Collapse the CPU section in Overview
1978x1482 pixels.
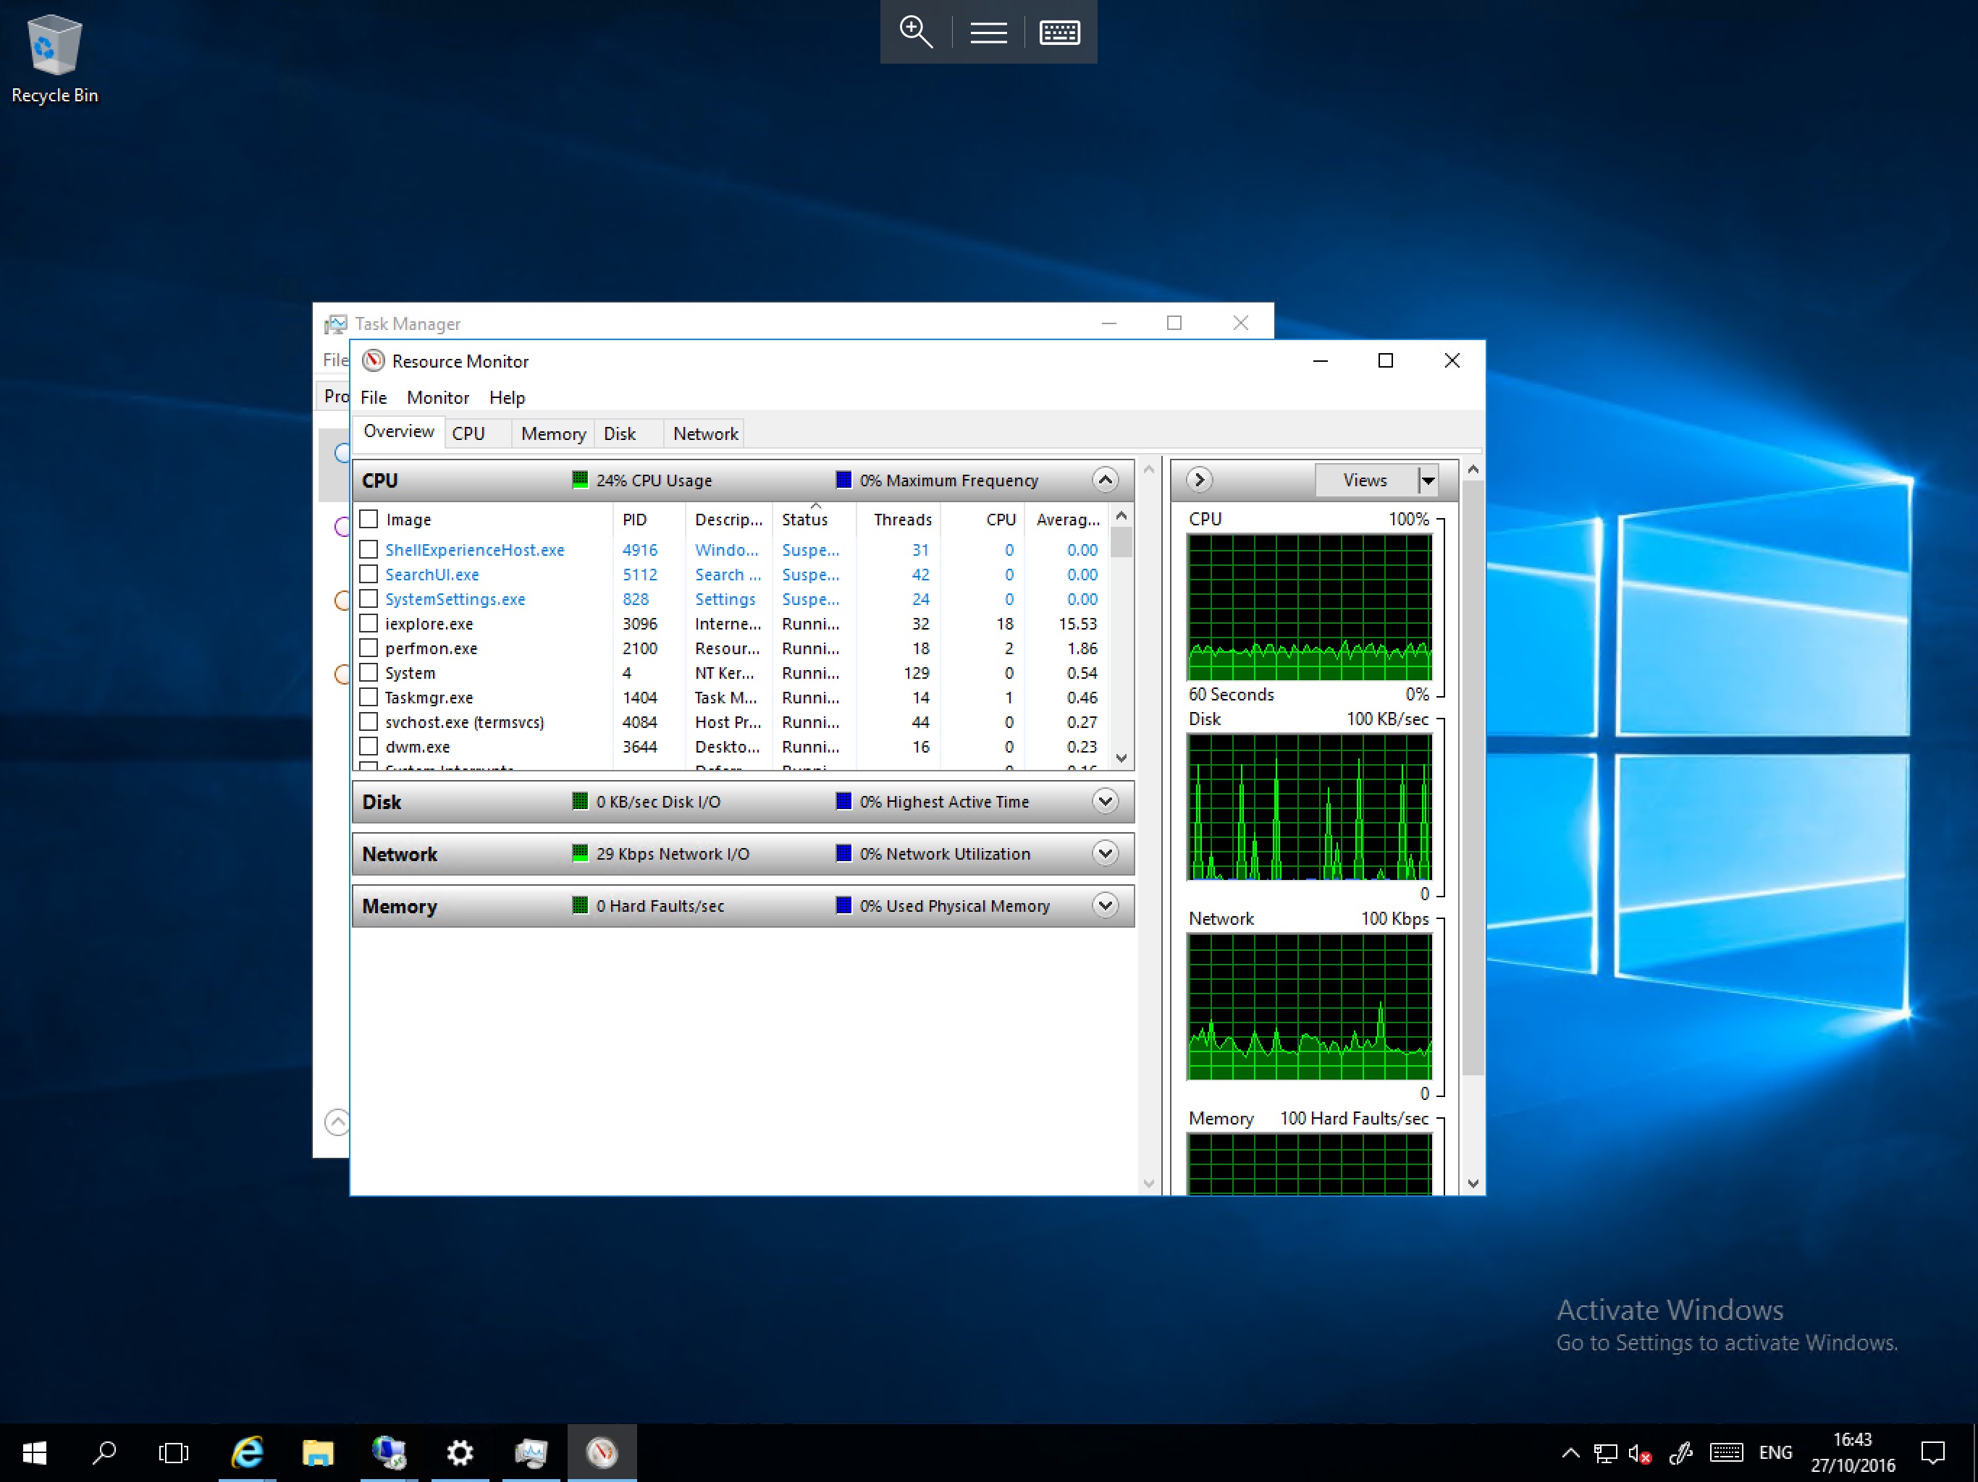[x=1106, y=480]
